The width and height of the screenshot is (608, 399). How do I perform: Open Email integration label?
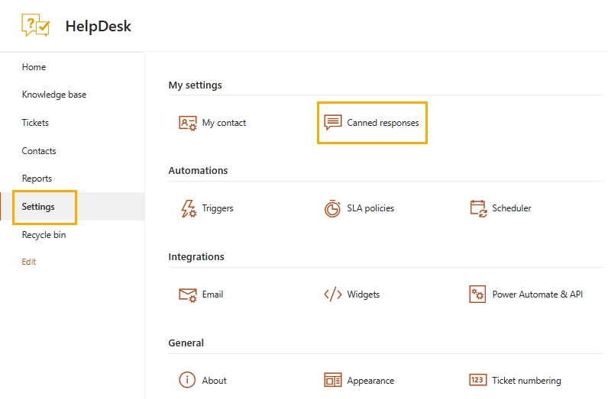point(212,294)
